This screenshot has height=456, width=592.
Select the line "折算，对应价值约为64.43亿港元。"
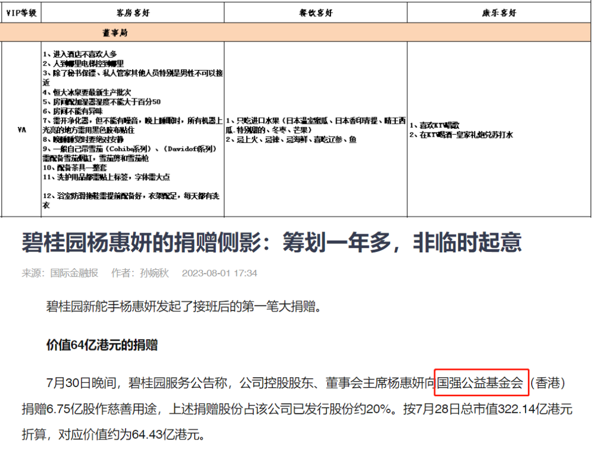click(x=113, y=435)
